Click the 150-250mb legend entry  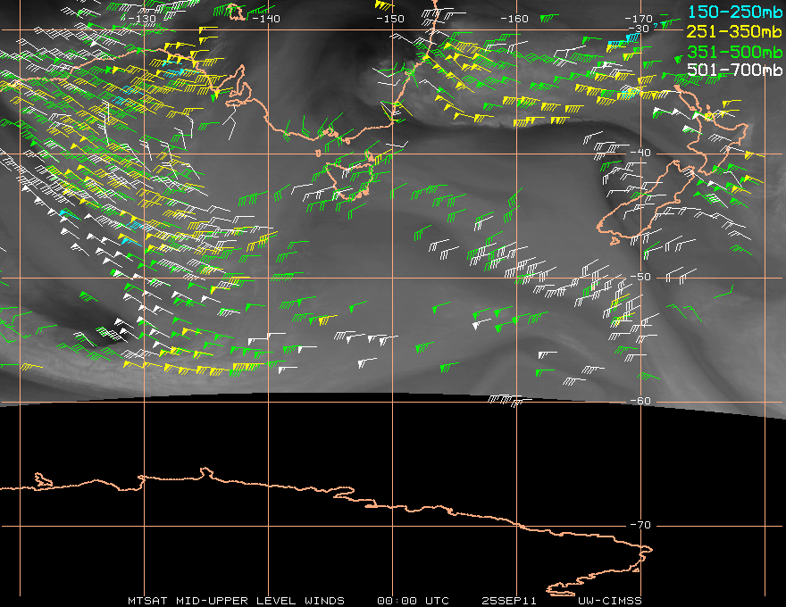coord(734,12)
